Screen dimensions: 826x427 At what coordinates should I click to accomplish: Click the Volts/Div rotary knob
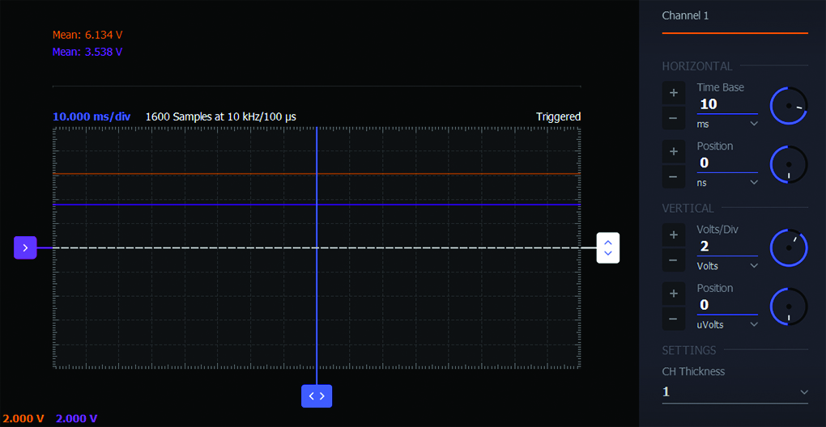(789, 247)
